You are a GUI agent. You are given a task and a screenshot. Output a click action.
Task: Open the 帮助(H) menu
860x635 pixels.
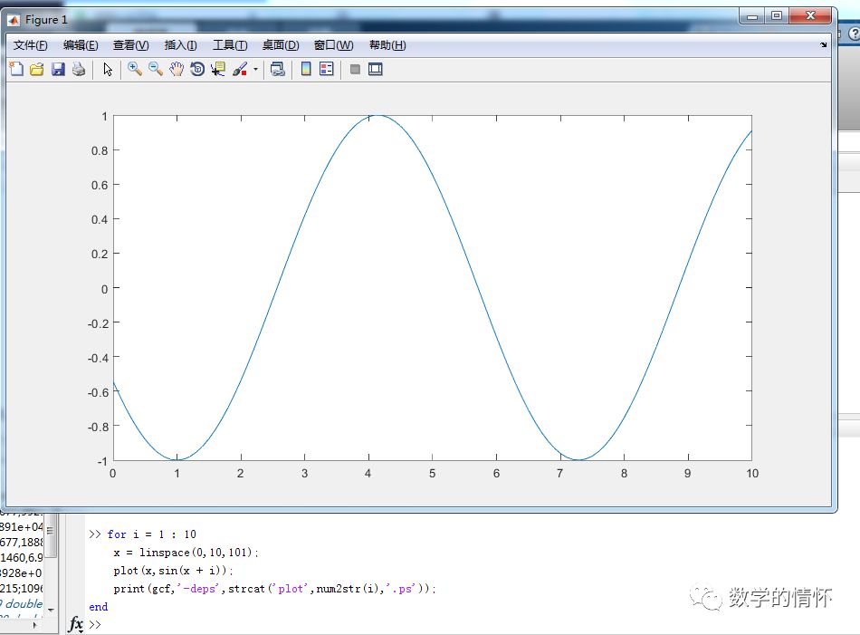[x=387, y=45]
